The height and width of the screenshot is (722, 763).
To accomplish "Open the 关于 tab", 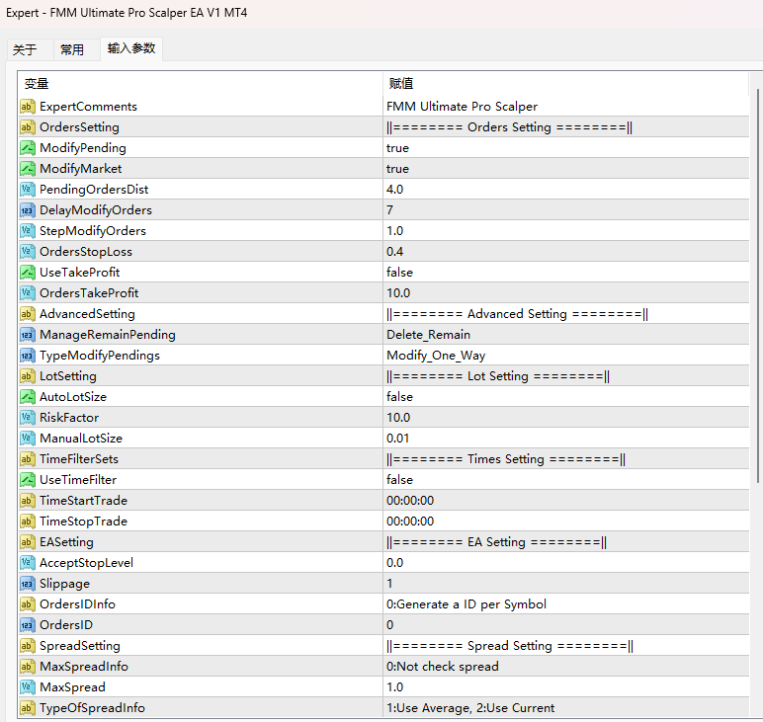I will pos(30,49).
